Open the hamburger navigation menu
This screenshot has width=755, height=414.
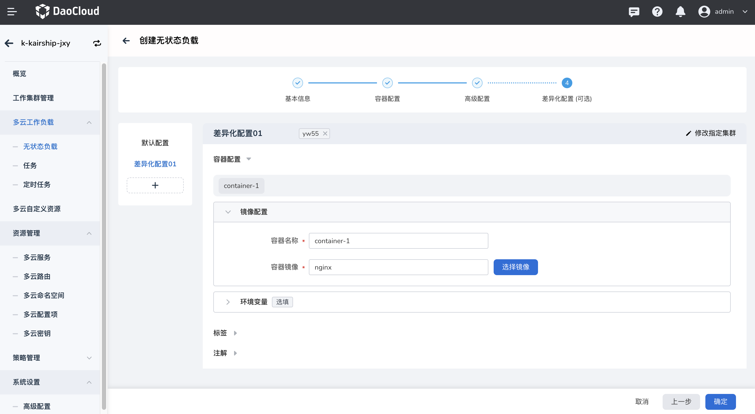coord(12,12)
